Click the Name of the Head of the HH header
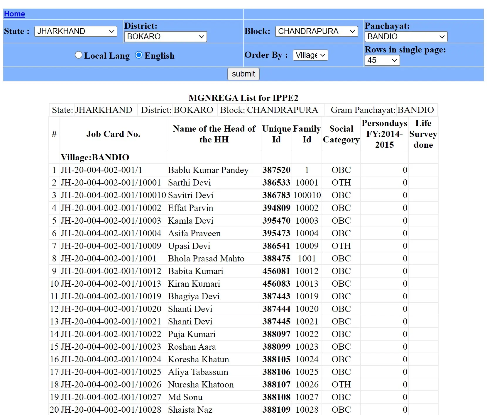The width and height of the screenshot is (487, 415). 214,134
